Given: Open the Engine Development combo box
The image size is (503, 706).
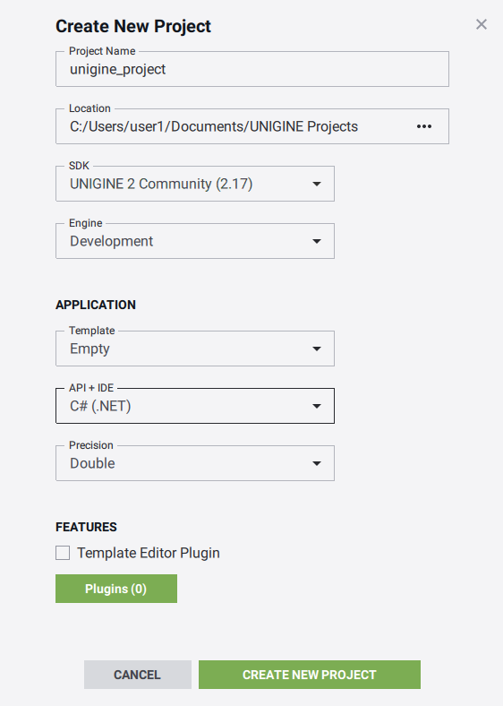Looking at the screenshot, I should 195,241.
